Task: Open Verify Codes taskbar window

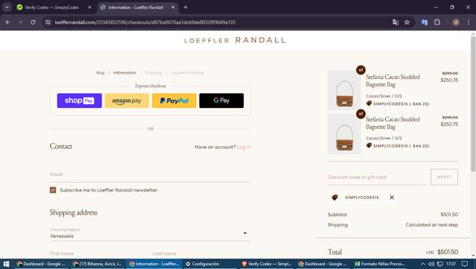Action: [267, 264]
